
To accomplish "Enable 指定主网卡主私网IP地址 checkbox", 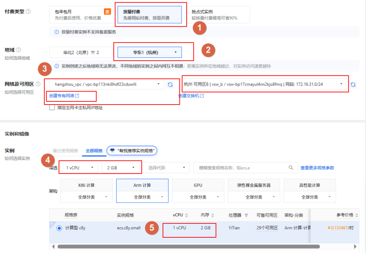I will pos(52,107).
